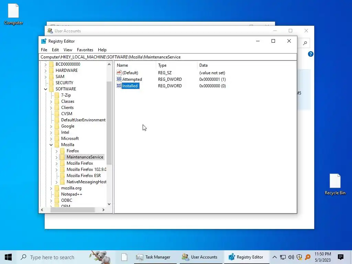
Task: Click the (value not set) data cell
Action: coord(212,73)
